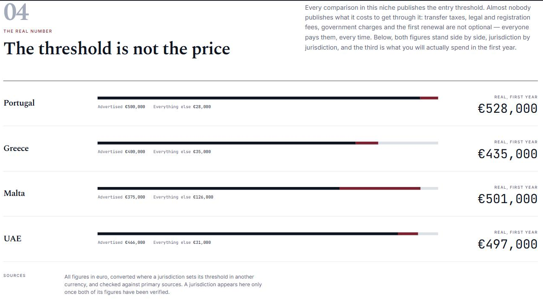Click the UAE jurisdiction label
The height and width of the screenshot is (307, 543).
[x=12, y=239]
